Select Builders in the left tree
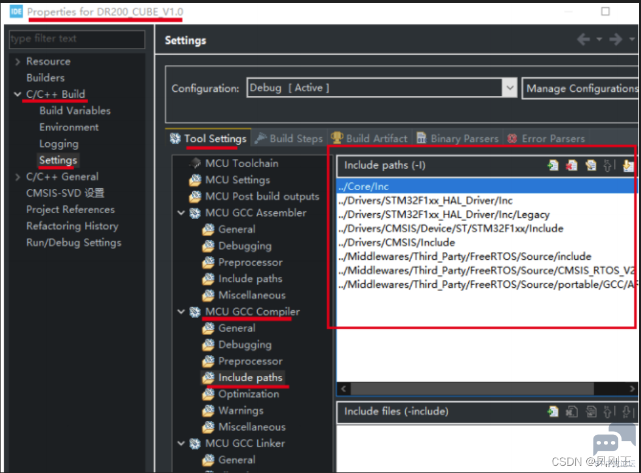Screen dimensions: 641x473 click(x=46, y=78)
